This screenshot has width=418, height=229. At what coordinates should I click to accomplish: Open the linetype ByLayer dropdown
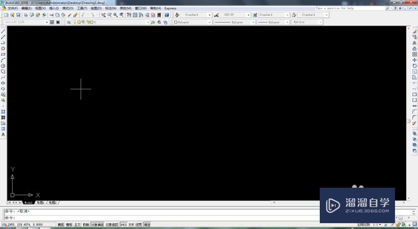click(253, 22)
